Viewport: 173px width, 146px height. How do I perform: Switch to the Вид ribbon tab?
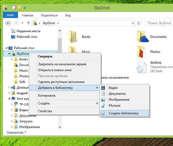point(68,15)
